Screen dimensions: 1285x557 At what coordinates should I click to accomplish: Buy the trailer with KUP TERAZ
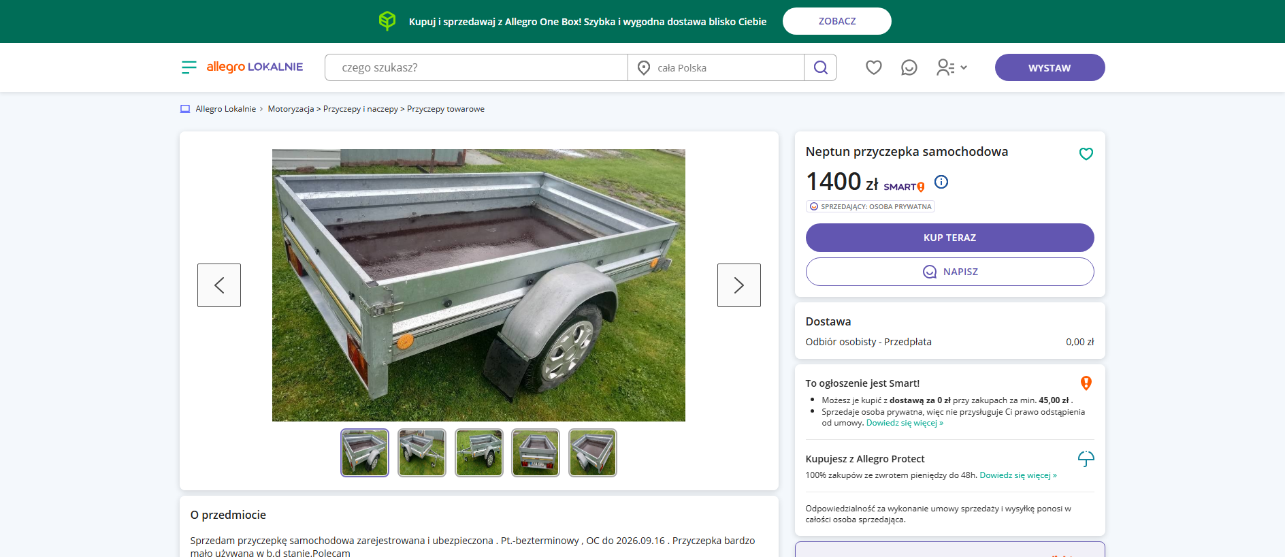949,238
